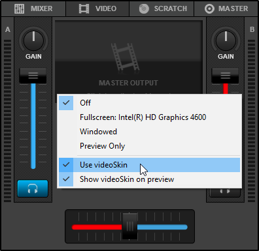Click deck A volume fader cap
Image resolution: width=259 pixels, height=251 pixels.
point(33,76)
